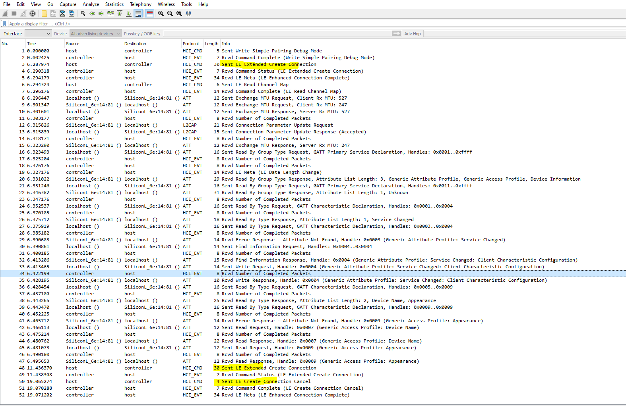626x406 pixels.
Task: Open a capture file folder icon
Action: click(44, 13)
